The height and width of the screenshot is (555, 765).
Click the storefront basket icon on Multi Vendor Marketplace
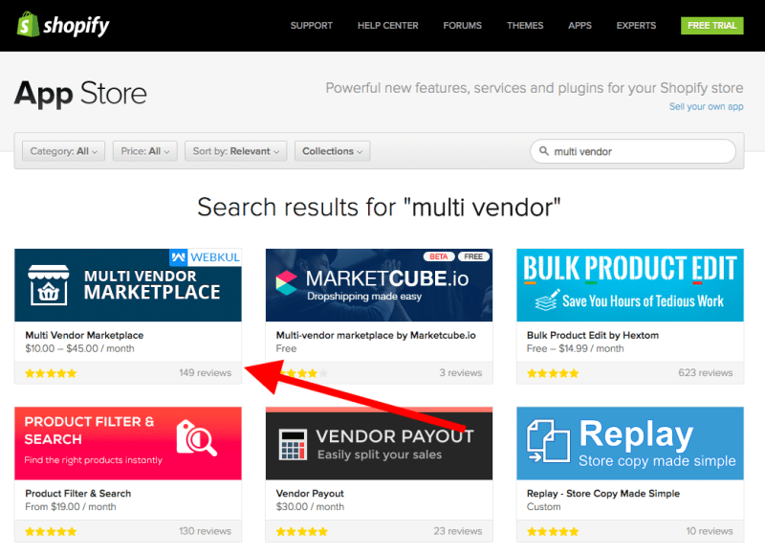pos(48,284)
